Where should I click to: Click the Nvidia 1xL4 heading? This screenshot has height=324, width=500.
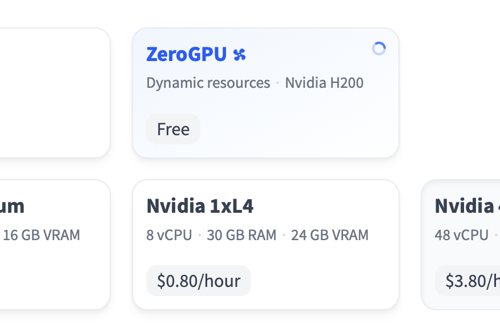tap(200, 206)
